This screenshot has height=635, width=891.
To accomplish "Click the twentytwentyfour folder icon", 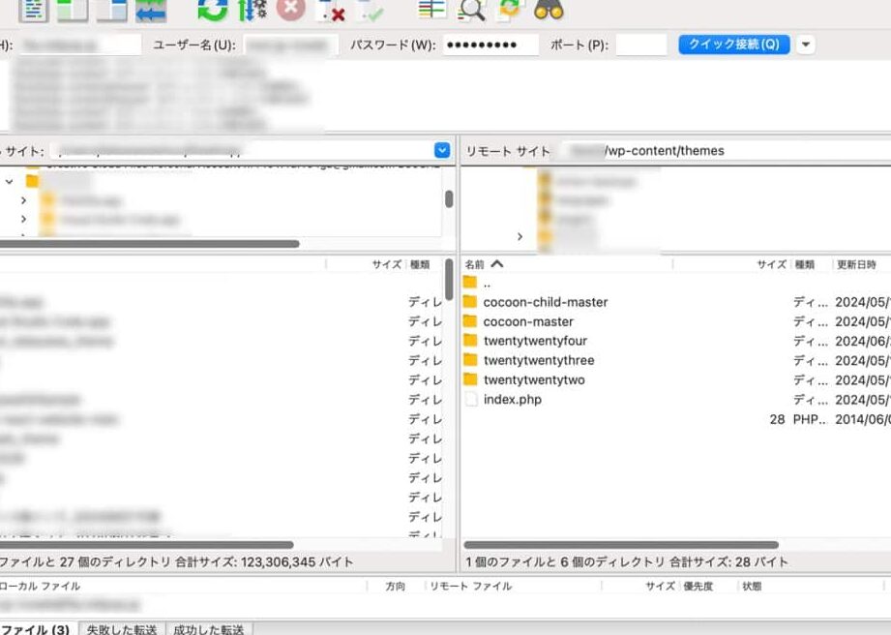I will coord(470,341).
